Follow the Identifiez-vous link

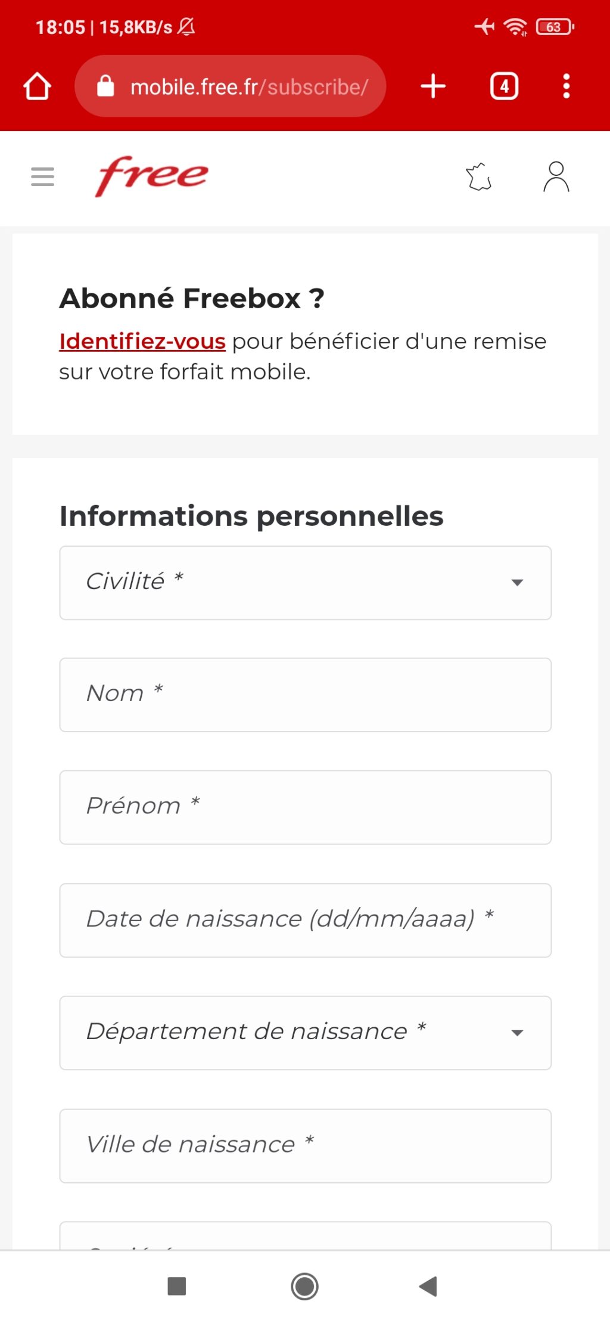click(x=142, y=342)
